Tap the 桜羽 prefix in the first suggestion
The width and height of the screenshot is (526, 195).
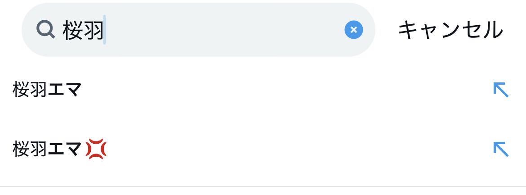pos(30,90)
